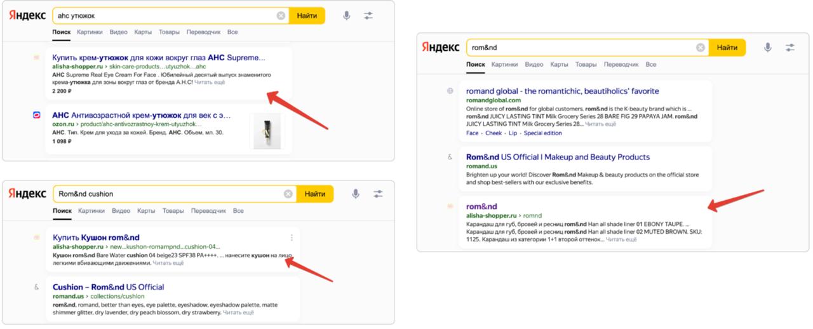This screenshot has width=813, height=329.
Task: Open 'romand global - the romantichic' result
Action: (562, 91)
